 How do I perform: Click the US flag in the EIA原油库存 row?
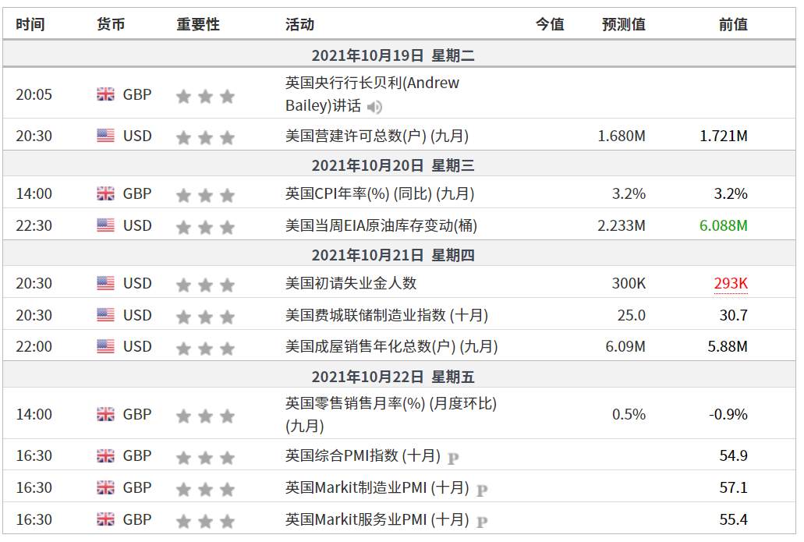pos(105,225)
